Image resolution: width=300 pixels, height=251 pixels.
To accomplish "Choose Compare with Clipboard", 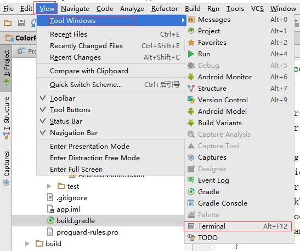I will tap(111, 71).
